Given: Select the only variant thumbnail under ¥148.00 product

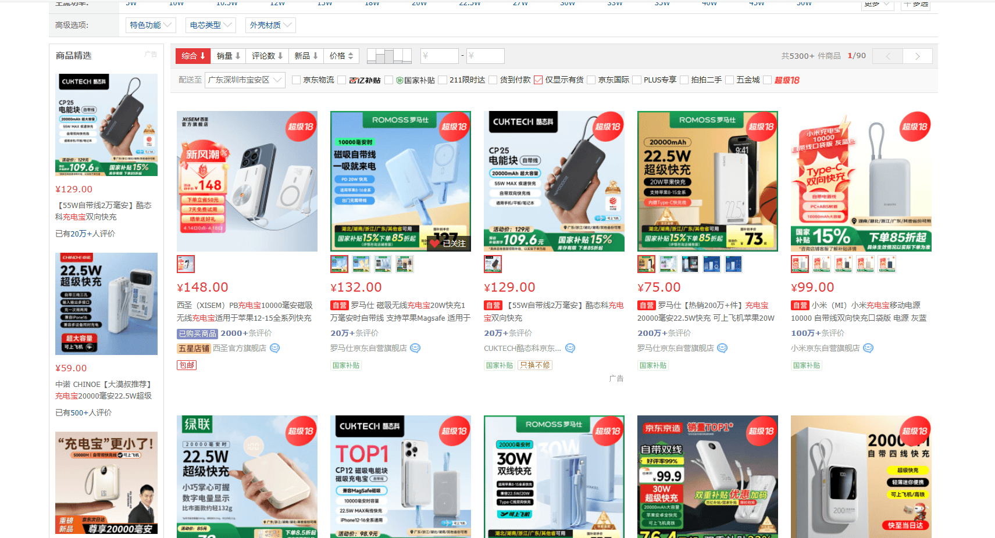Looking at the screenshot, I should pos(186,264).
